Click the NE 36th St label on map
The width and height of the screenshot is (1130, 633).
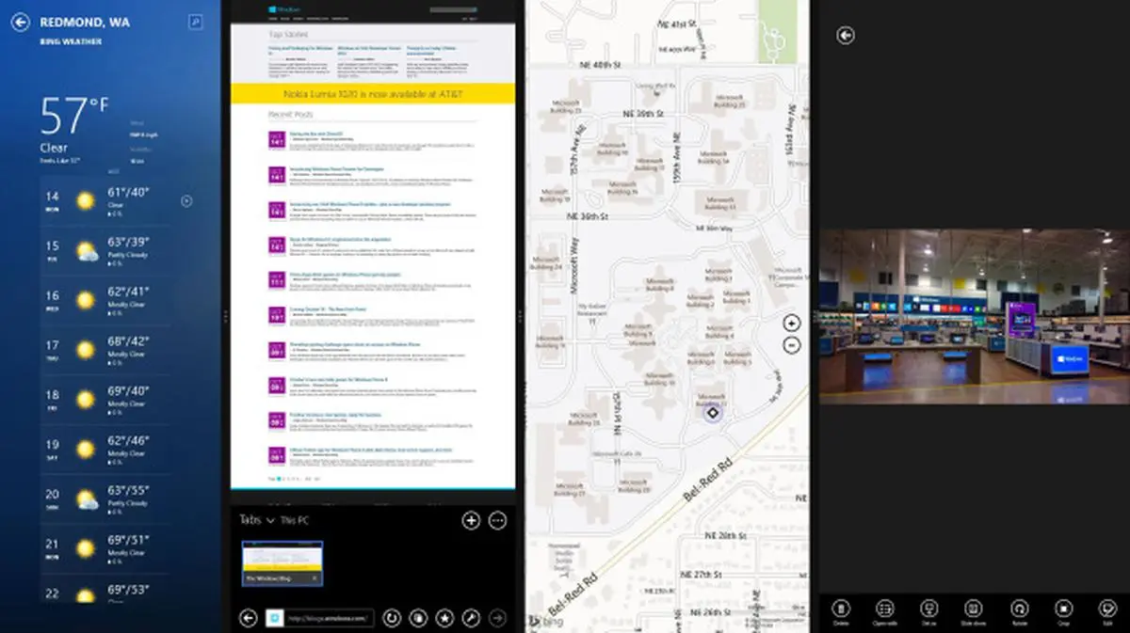click(x=589, y=215)
